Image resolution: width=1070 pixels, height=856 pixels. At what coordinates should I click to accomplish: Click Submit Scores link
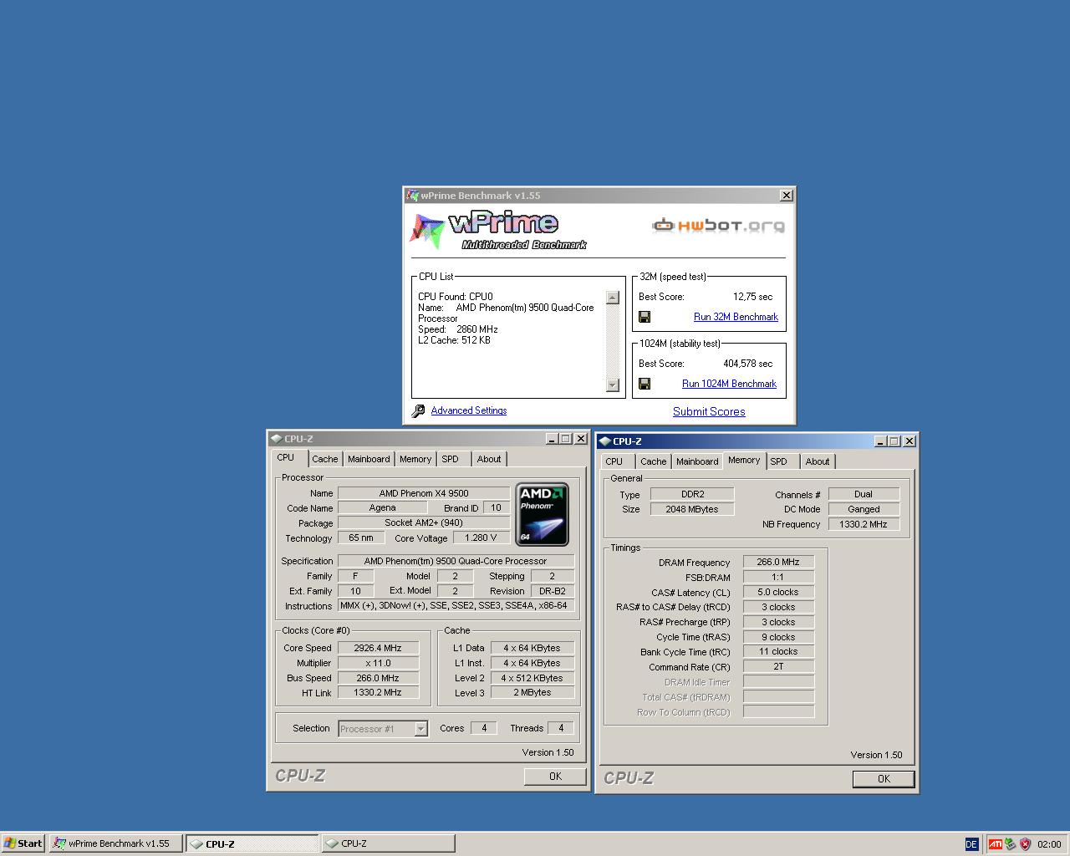coord(709,411)
